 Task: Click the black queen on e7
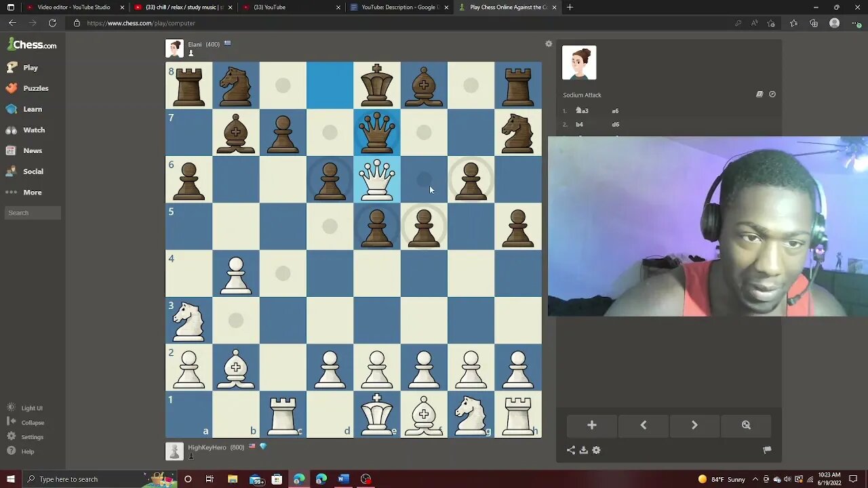(x=376, y=132)
